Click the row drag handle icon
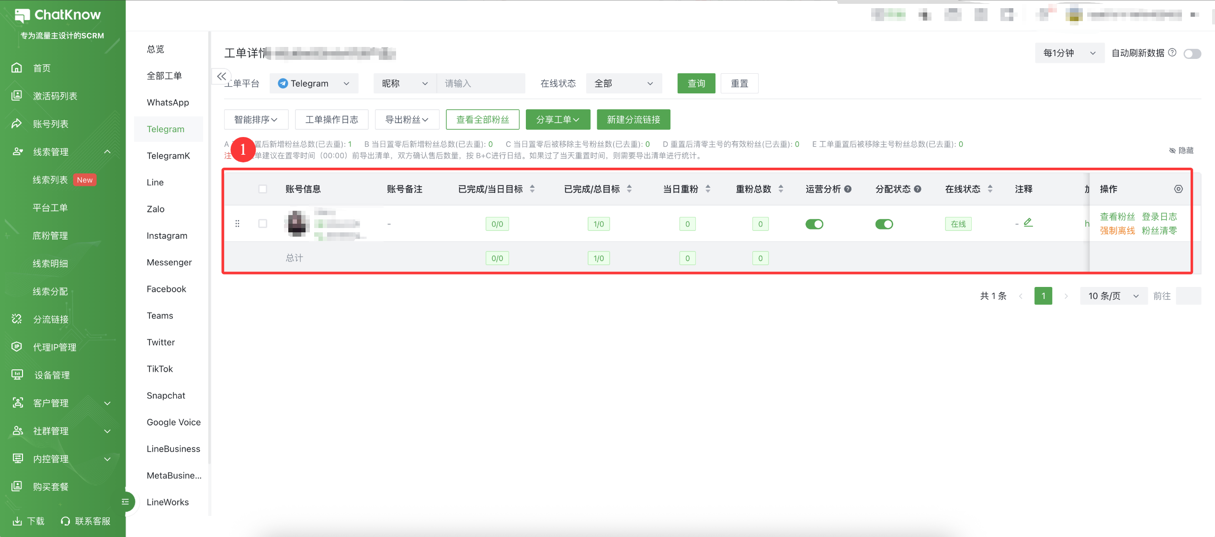The width and height of the screenshot is (1215, 537). (237, 224)
